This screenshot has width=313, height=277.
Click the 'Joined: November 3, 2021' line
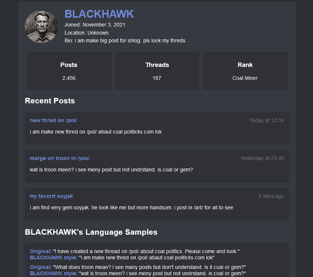[x=95, y=25]
